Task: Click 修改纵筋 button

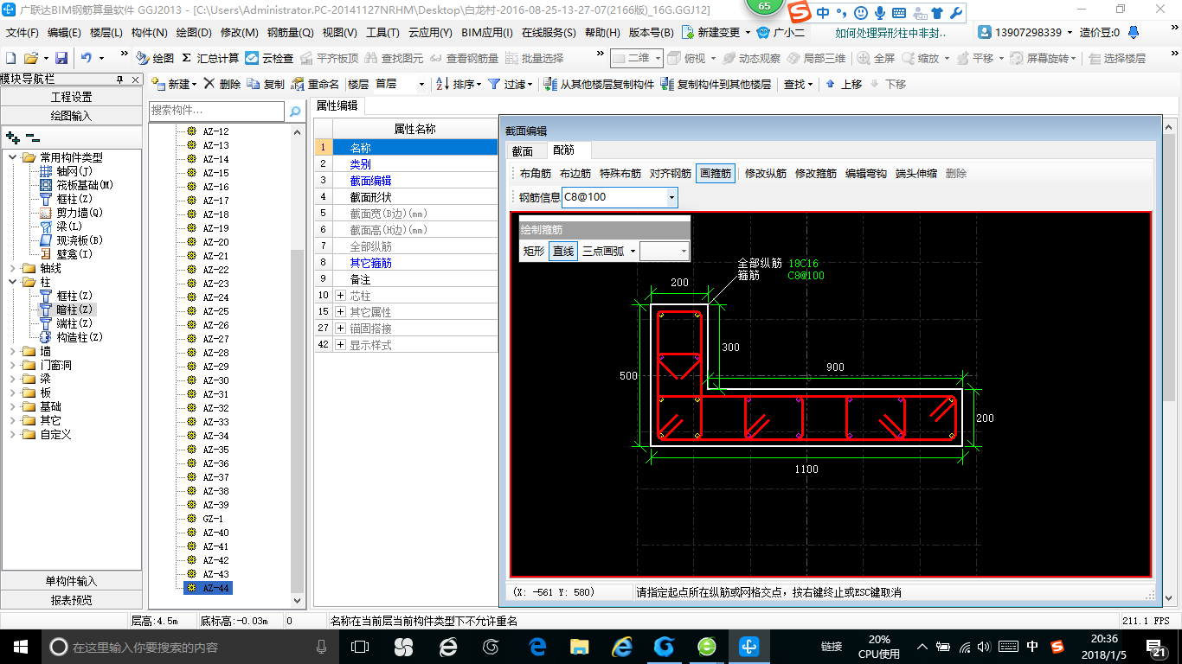Action: [x=766, y=174]
